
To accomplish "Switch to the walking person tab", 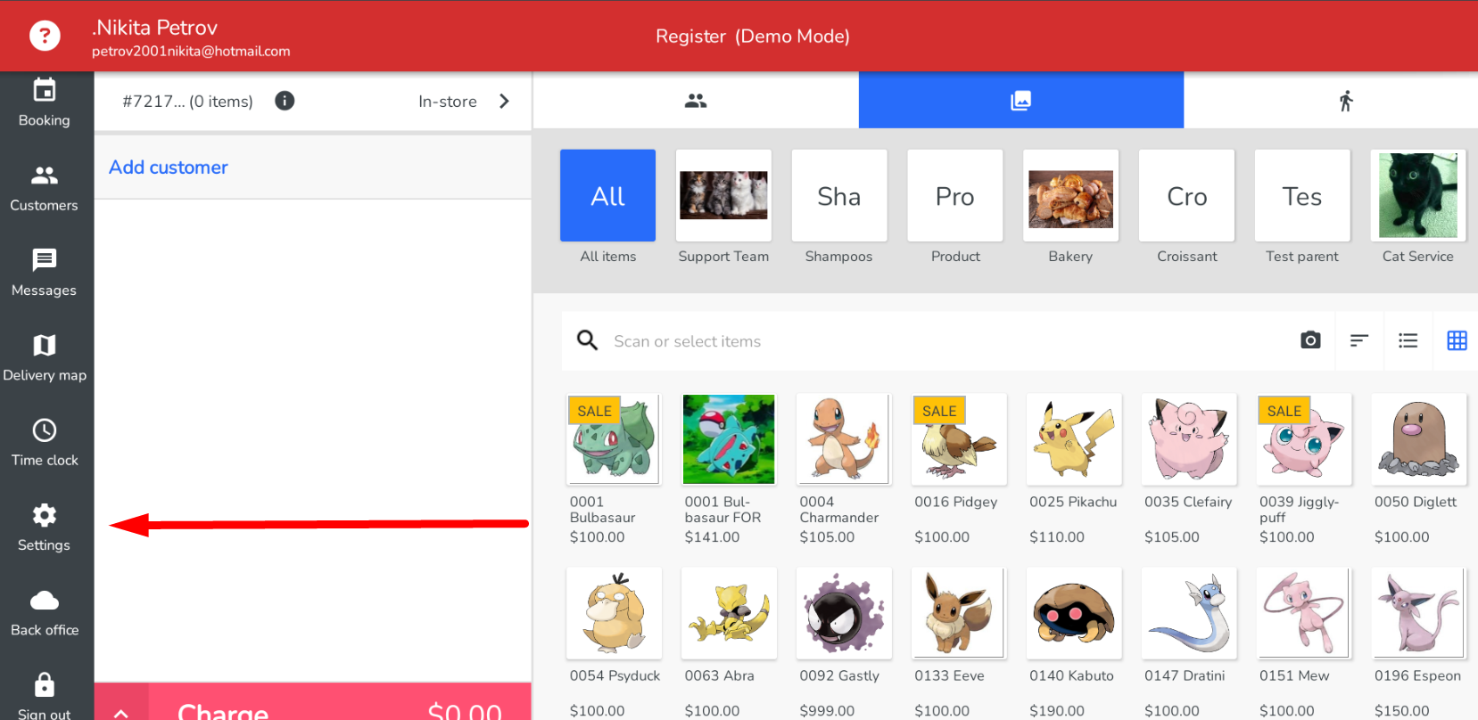I will pyautogui.click(x=1345, y=101).
